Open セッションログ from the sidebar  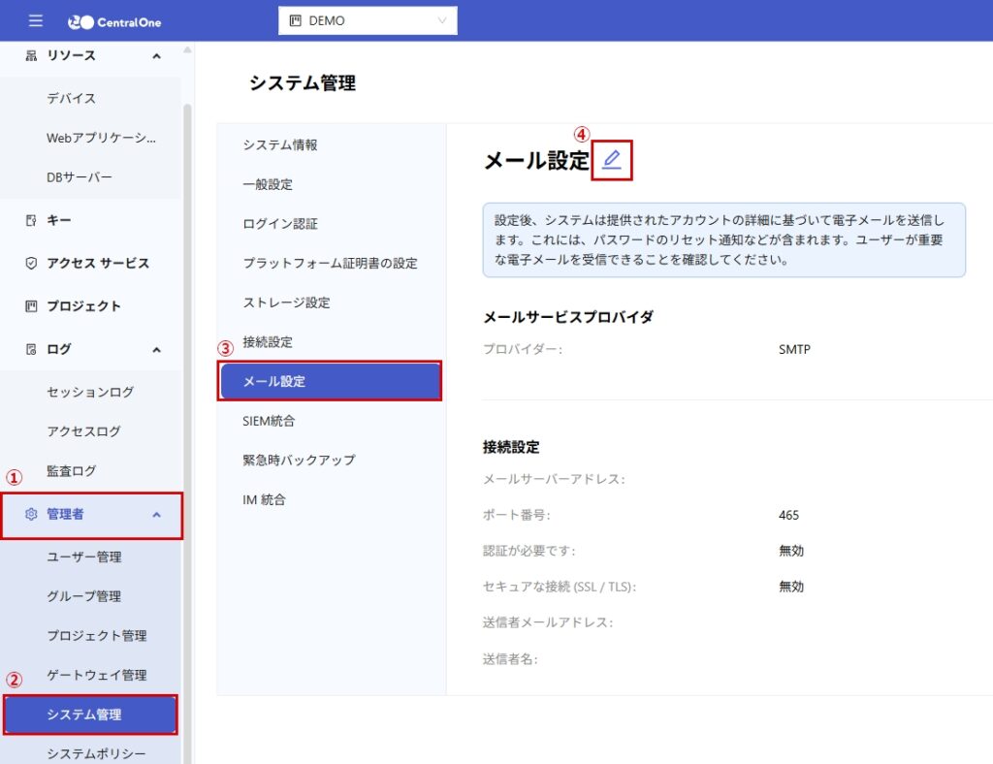pyautogui.click(x=90, y=393)
